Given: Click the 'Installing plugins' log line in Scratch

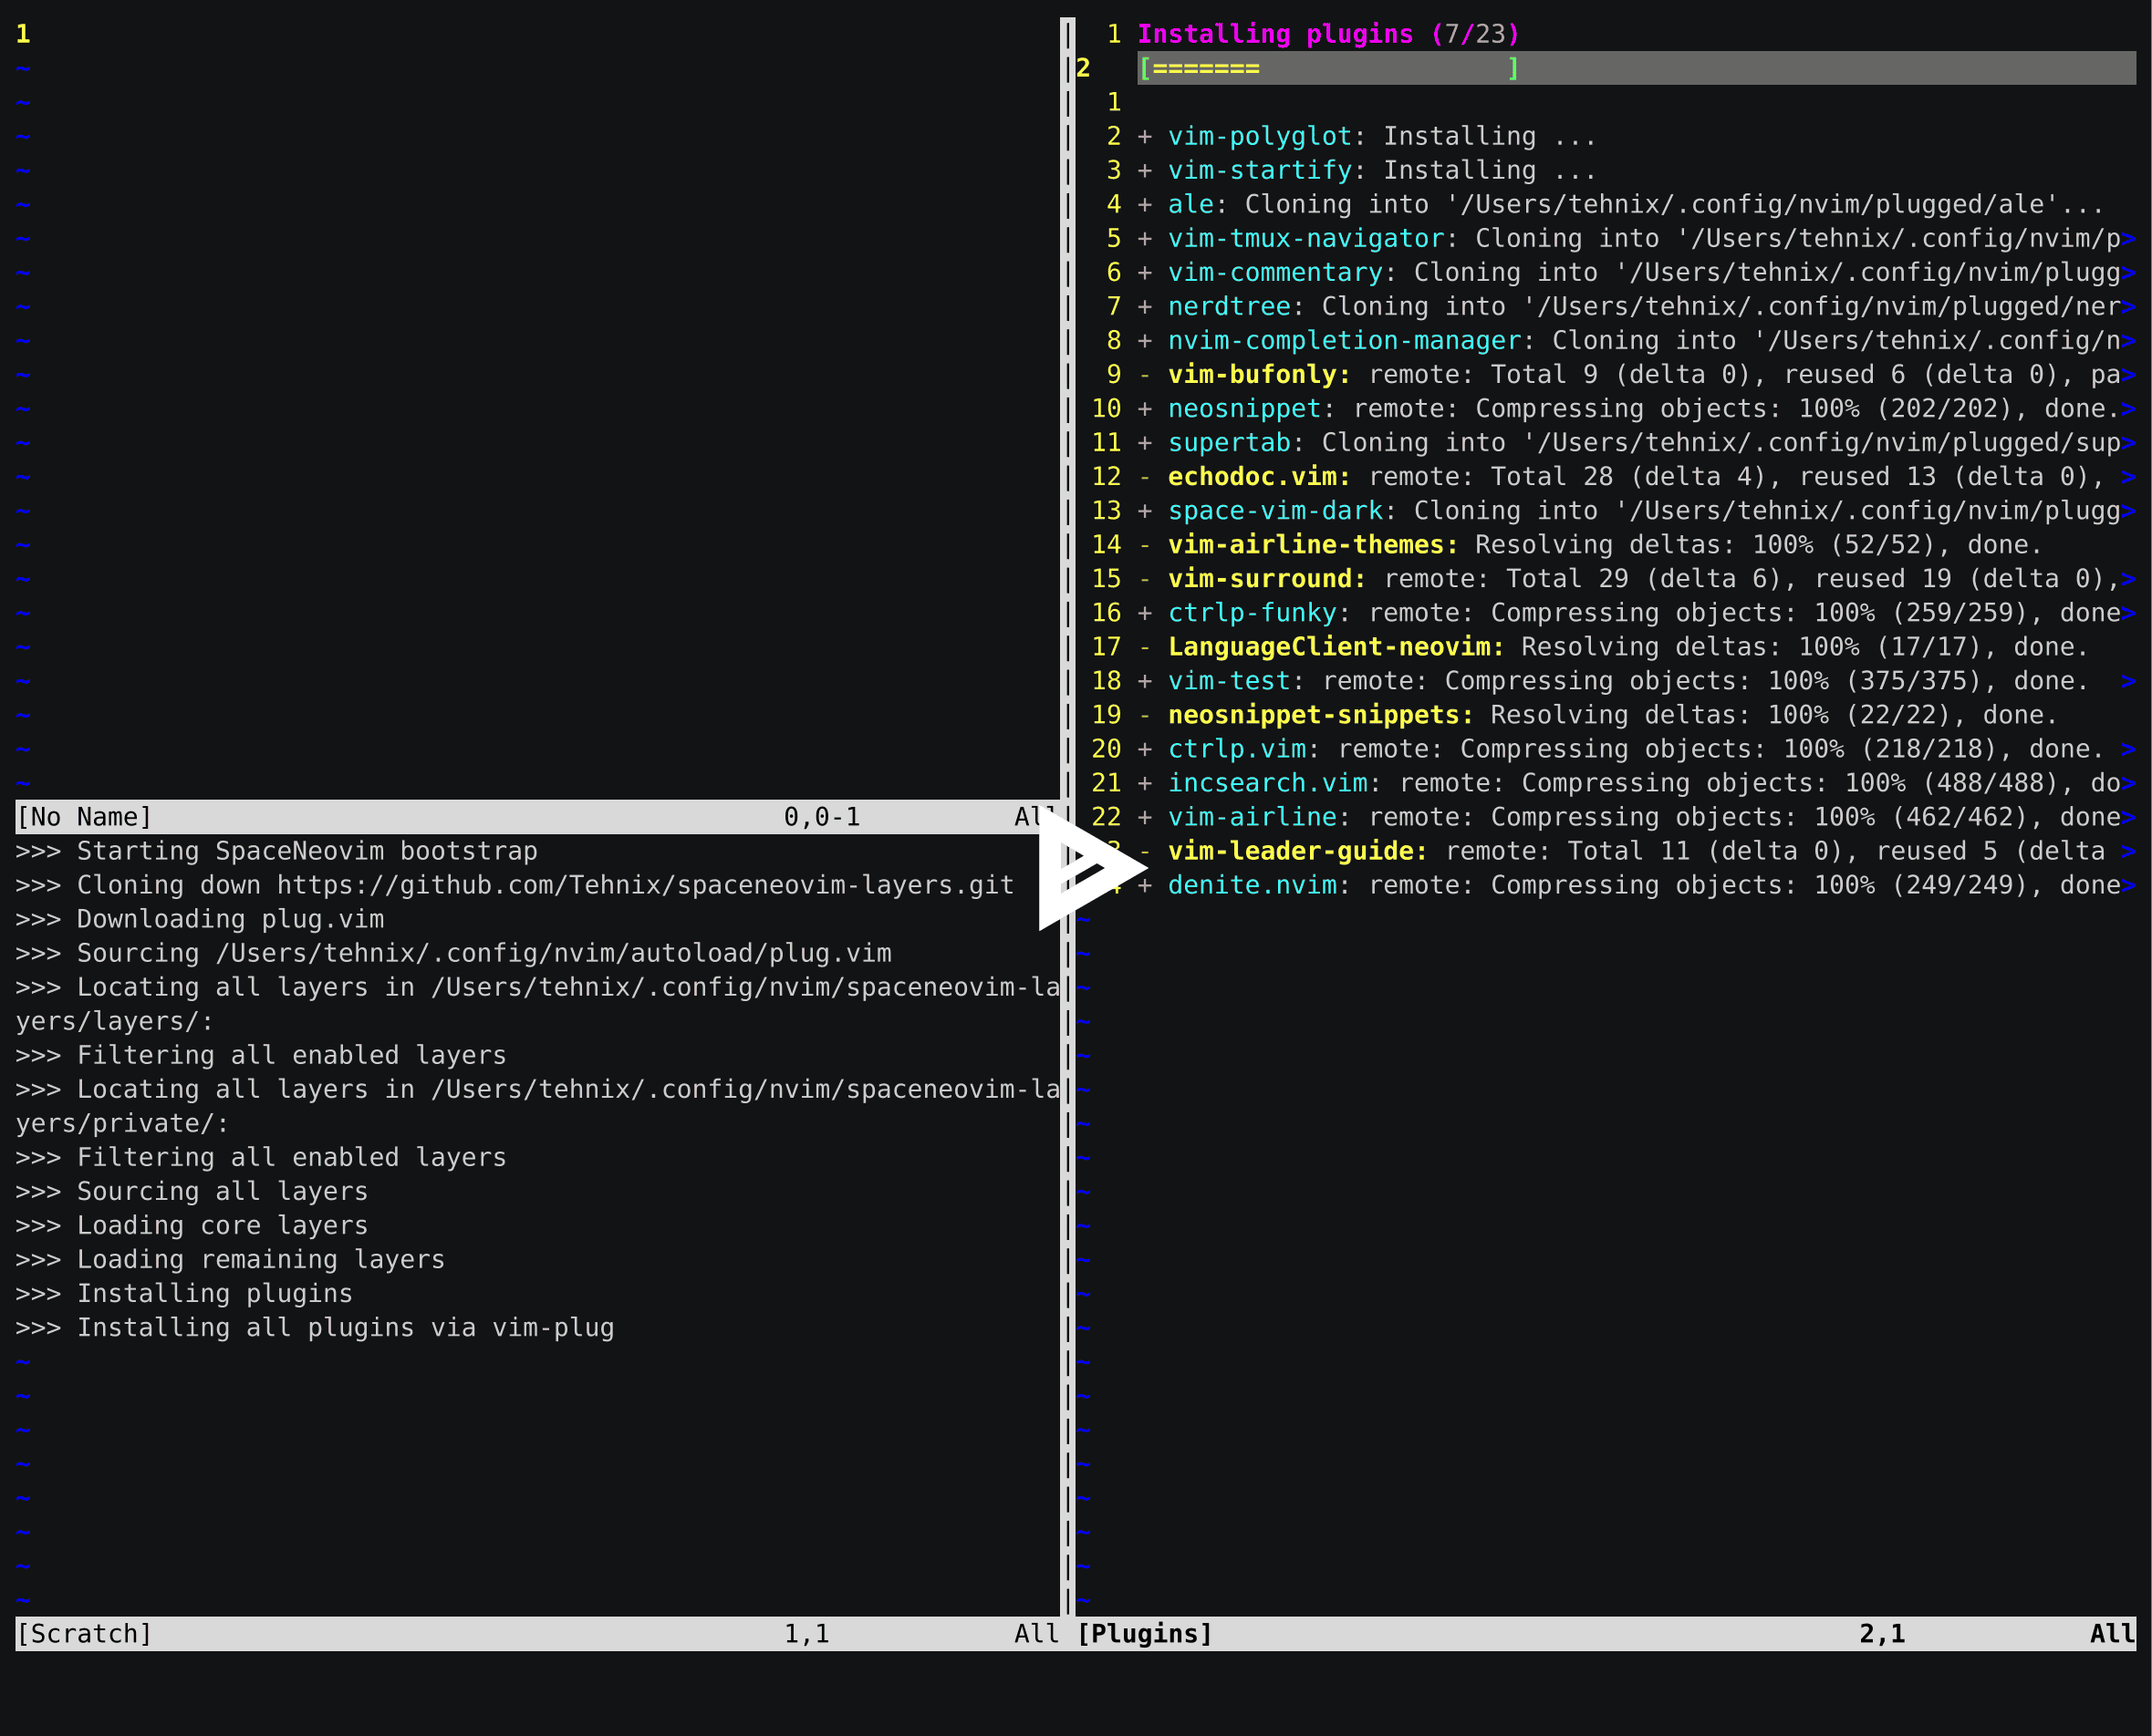Looking at the screenshot, I should [184, 1293].
